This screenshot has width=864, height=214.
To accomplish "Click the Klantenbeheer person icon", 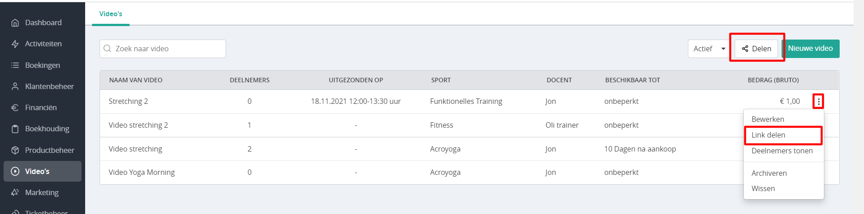I will (x=15, y=86).
